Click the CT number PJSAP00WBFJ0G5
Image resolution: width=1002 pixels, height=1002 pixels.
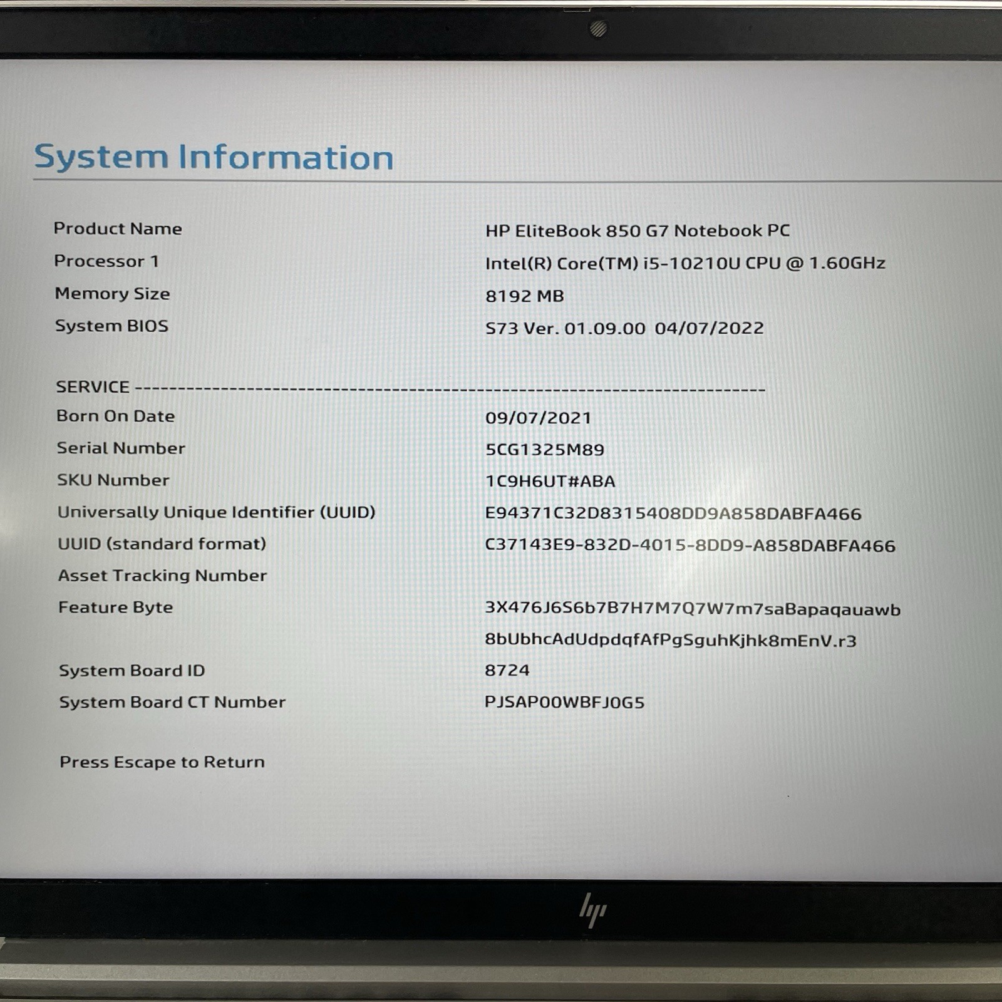[564, 702]
